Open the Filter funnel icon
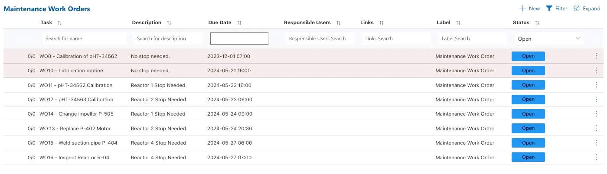The image size is (607, 174). coord(549,8)
